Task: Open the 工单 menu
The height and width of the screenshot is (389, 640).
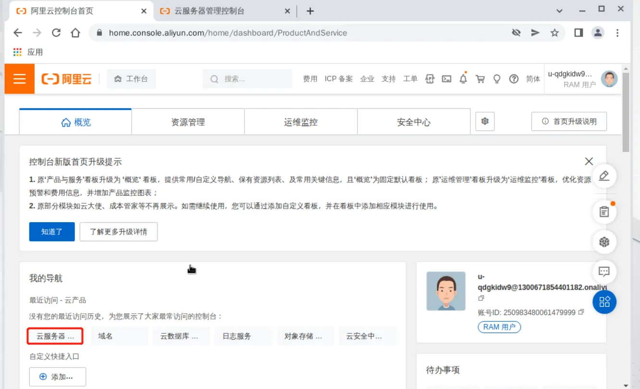Action: click(410, 79)
